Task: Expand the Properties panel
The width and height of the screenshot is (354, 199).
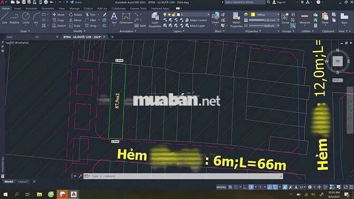Action: pos(253,31)
